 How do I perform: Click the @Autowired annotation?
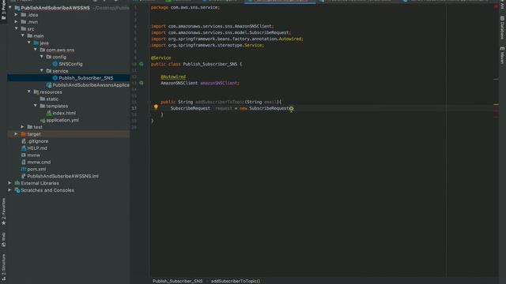(x=173, y=77)
